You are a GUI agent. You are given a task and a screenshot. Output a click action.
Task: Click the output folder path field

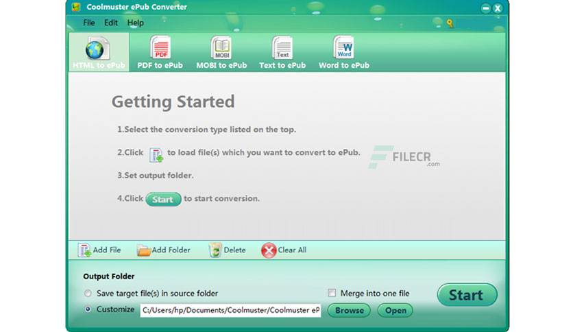tap(230, 310)
